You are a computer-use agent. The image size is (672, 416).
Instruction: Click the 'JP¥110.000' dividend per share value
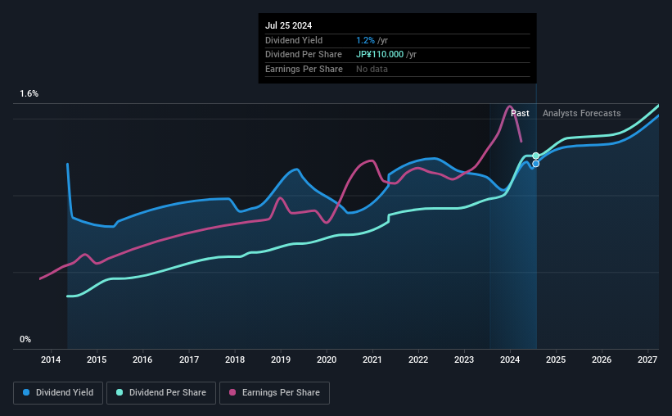click(x=380, y=55)
